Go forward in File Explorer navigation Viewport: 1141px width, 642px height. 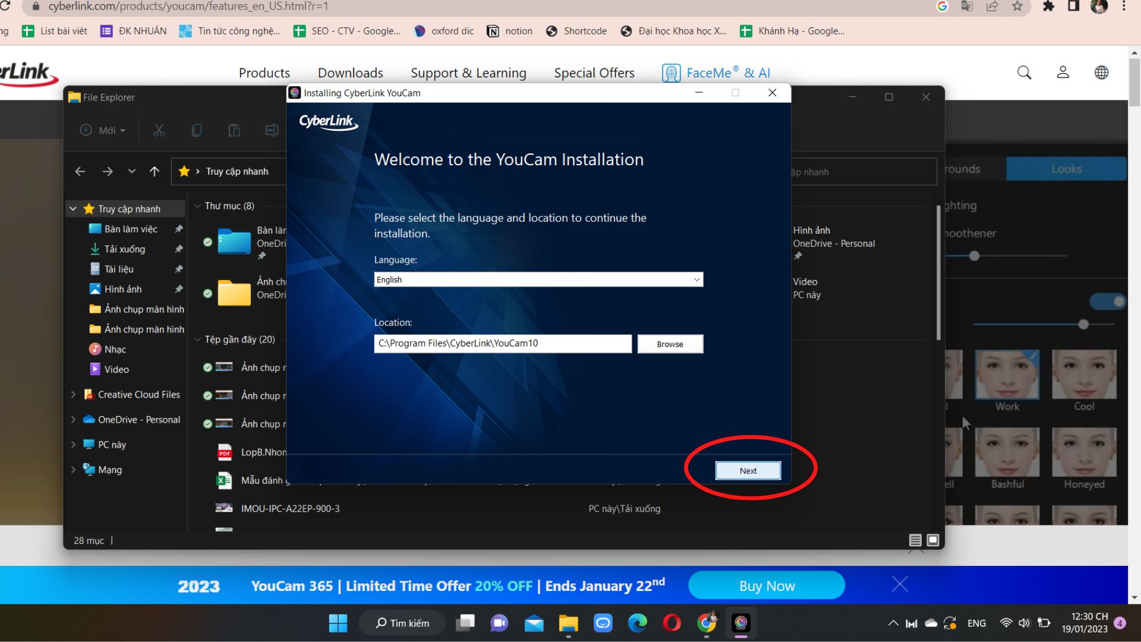coord(108,172)
